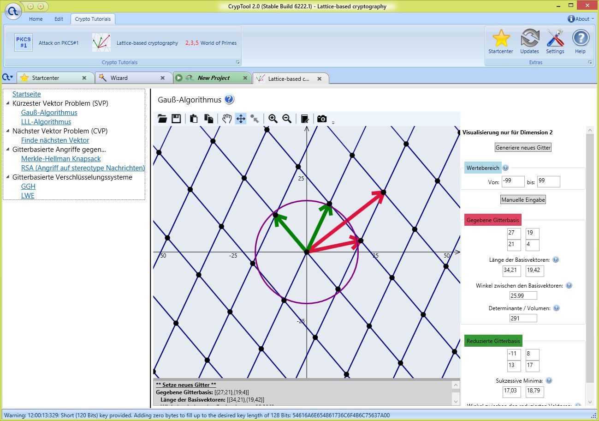Click the Von input field with -99
This screenshot has width=599, height=421.
tap(513, 181)
